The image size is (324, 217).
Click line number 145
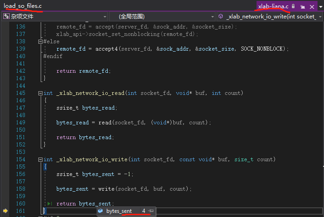(x=20, y=93)
